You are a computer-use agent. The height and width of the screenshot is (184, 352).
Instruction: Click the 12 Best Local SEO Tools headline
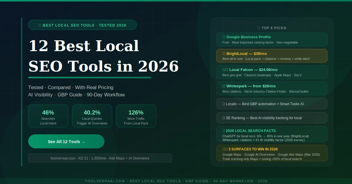[104, 56]
